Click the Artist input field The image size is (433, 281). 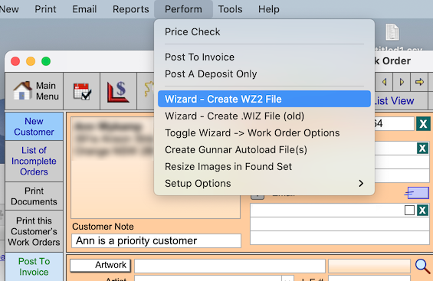[208, 279]
